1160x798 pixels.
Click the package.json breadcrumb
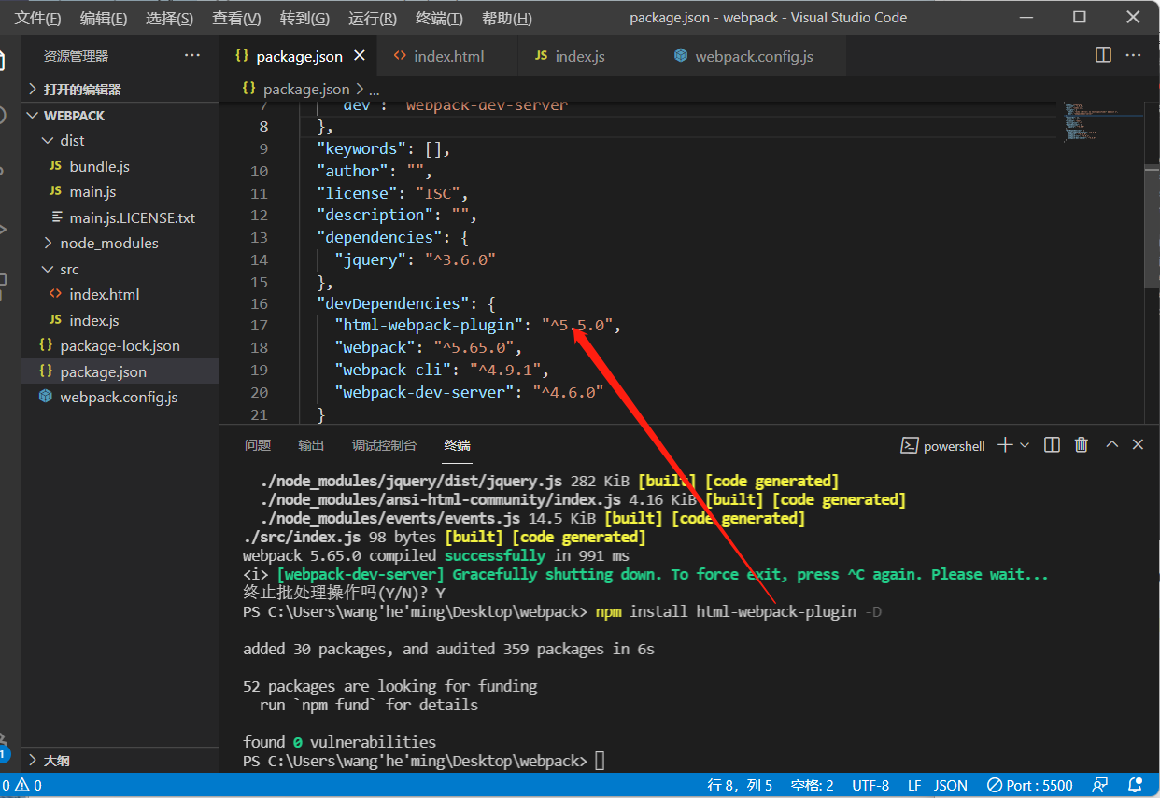tap(305, 90)
